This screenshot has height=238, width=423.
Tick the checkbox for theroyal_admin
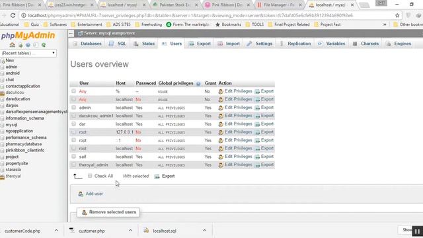tap(73, 165)
